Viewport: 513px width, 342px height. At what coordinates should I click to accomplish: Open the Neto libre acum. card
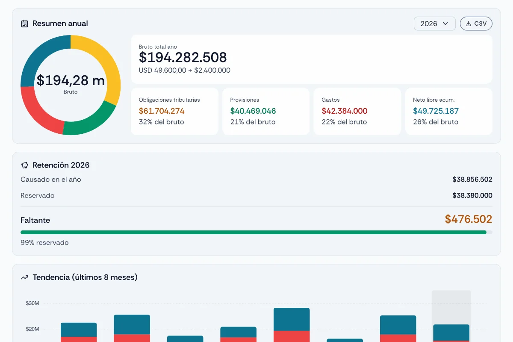pos(449,112)
